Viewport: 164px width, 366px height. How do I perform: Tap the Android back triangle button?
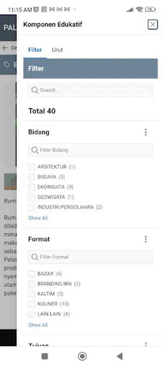[119, 356]
